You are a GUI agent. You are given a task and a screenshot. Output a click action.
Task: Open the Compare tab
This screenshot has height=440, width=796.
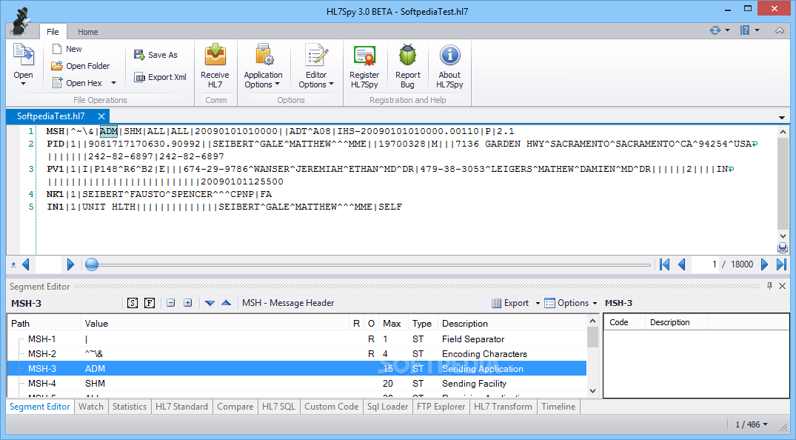pyautogui.click(x=235, y=407)
